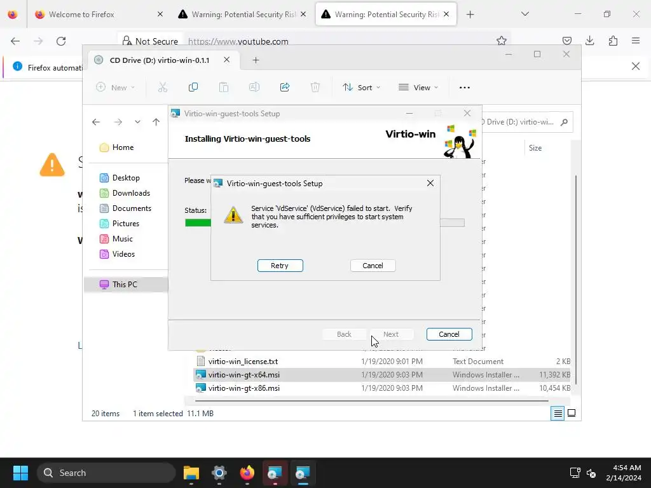
Task: Expand recent locations chevron in File Explorer
Action: [137, 122]
